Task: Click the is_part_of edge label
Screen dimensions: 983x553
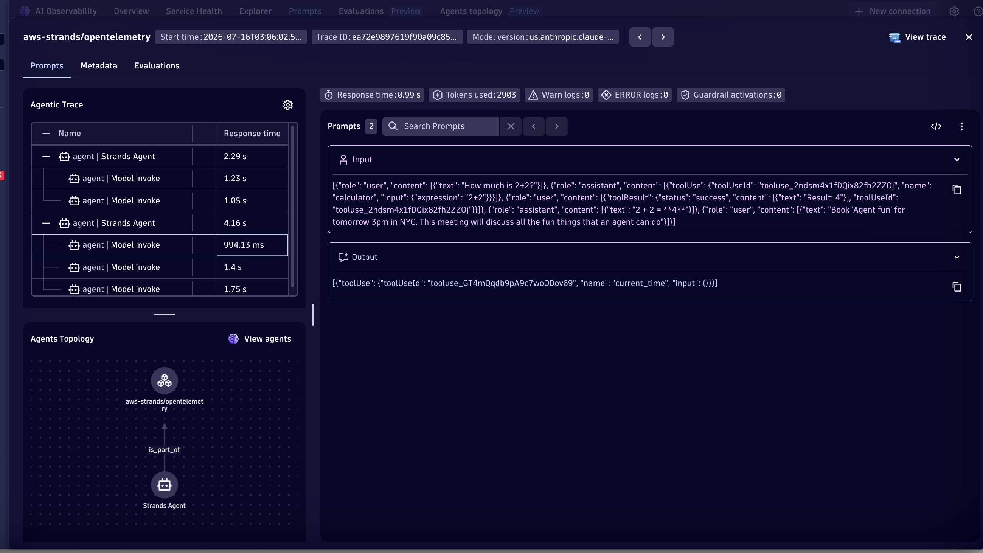Action: (164, 450)
